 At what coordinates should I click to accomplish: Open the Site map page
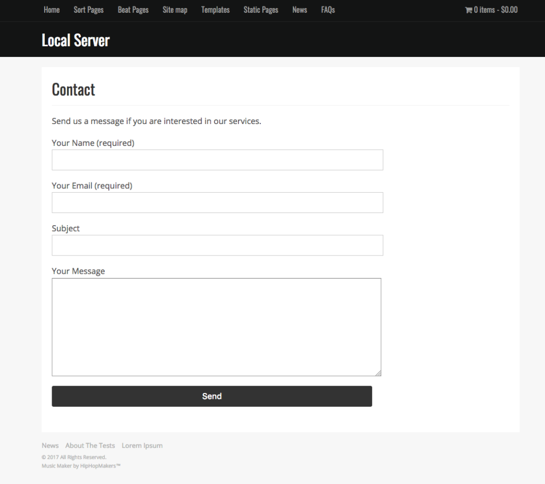tap(175, 10)
